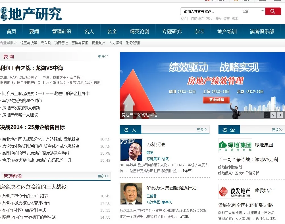Open article "一哥"争夺战：绿地VS万科
285x224 pixels.
click(248, 159)
